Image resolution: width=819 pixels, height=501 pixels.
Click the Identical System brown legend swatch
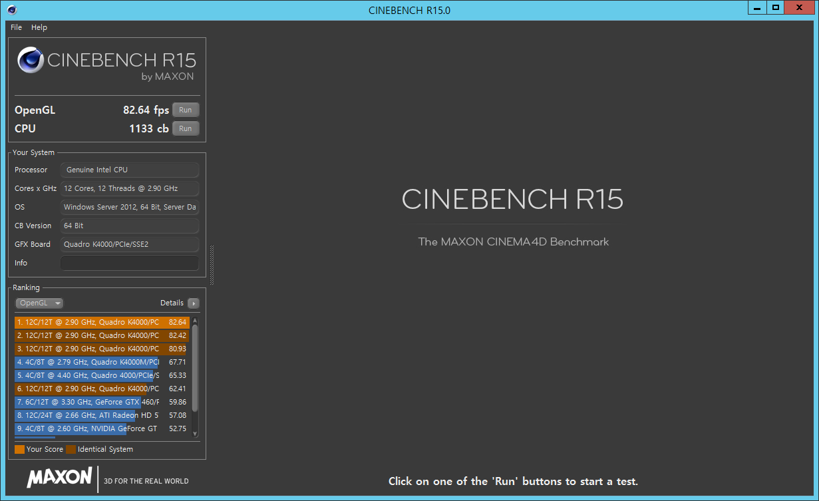point(71,449)
